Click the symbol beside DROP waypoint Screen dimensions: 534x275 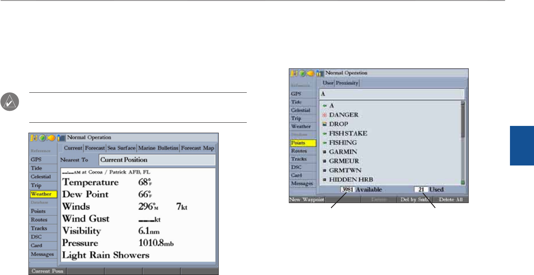pos(325,124)
